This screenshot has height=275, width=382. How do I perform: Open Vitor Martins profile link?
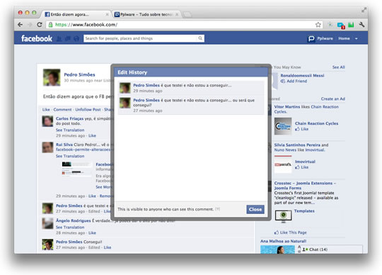point(287,107)
